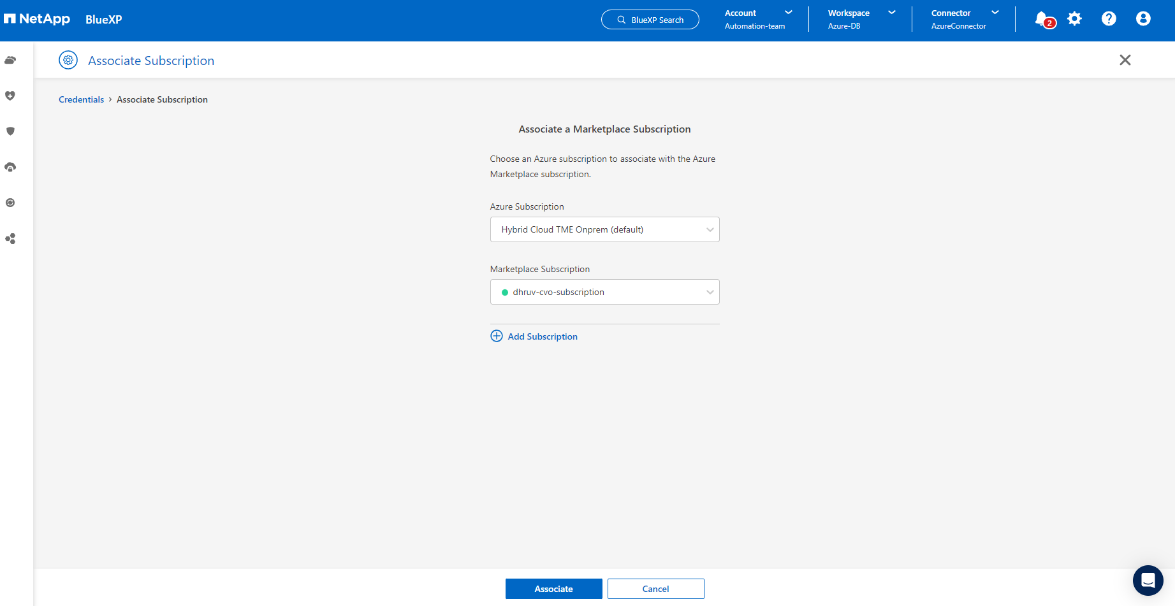Expand the Marketplace Subscription dropdown
This screenshot has width=1175, height=606.
604,292
